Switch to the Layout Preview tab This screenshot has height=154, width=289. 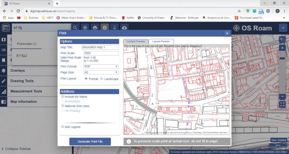161,41
